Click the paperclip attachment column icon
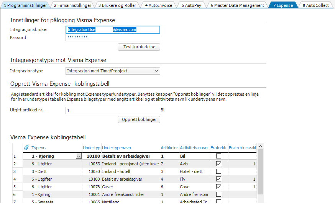Image resolution: width=335 pixels, height=204 pixels. tap(26, 147)
